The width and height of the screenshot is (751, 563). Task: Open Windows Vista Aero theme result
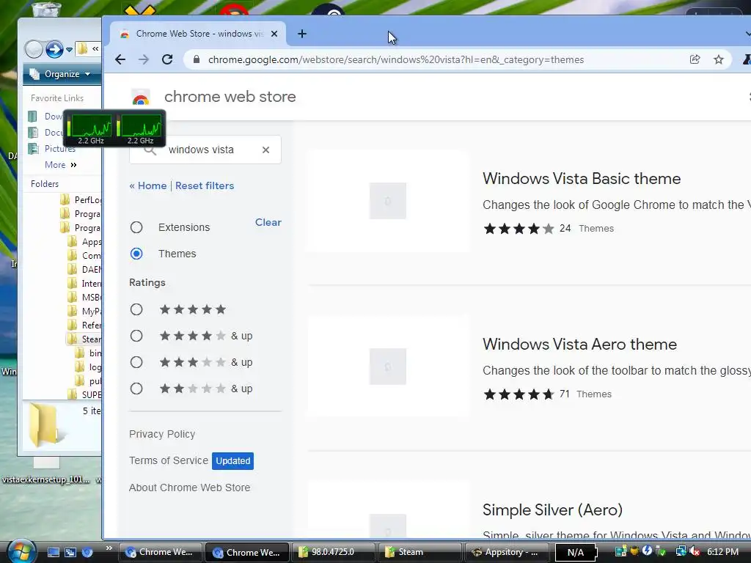579,345
